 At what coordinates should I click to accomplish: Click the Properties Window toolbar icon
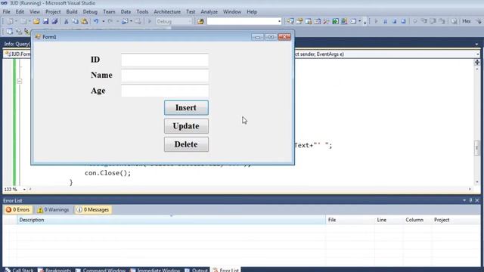299,21
